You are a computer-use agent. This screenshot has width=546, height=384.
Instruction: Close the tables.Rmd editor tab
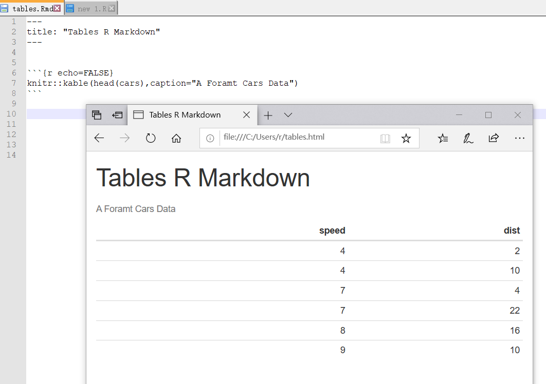(57, 8)
